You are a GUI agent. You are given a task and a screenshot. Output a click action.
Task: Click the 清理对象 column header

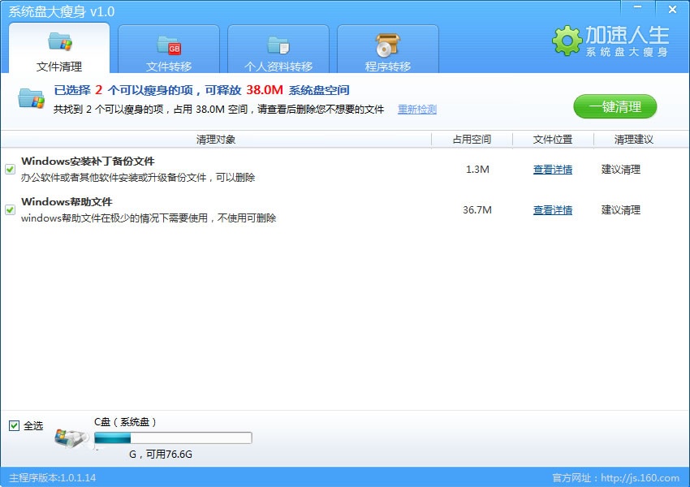(x=216, y=140)
